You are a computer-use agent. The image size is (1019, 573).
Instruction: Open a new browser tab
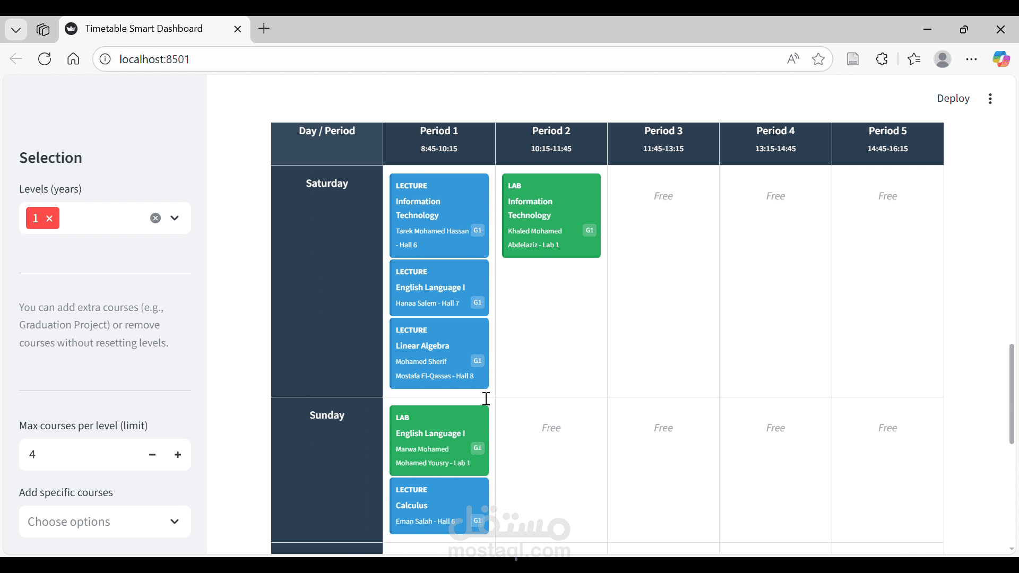[x=264, y=29]
